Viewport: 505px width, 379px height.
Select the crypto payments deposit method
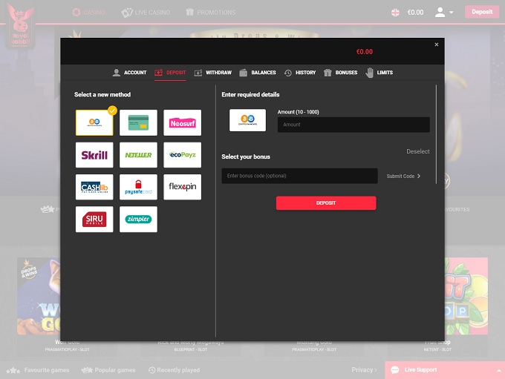coord(94,122)
